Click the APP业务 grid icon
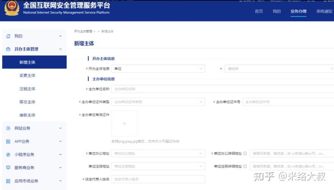Screen dimensions: 334x190 8,141
